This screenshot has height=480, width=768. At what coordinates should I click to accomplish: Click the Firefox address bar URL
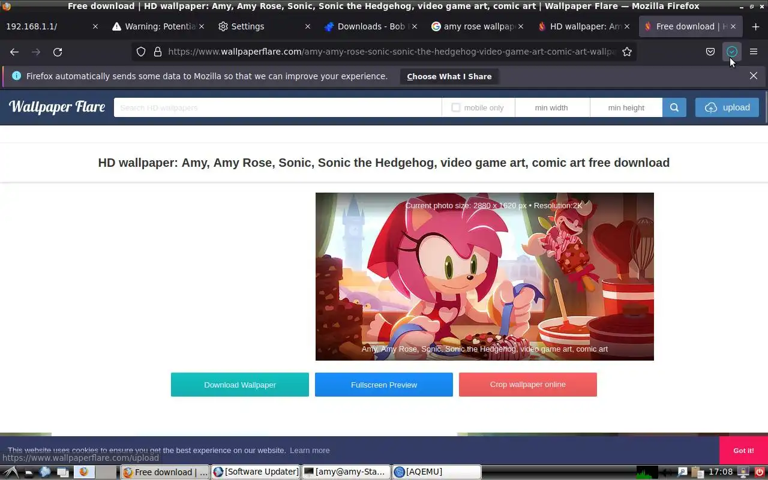392,52
